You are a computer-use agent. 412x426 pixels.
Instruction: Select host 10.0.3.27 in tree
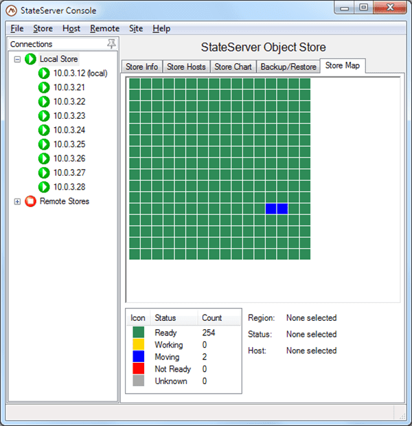click(69, 172)
